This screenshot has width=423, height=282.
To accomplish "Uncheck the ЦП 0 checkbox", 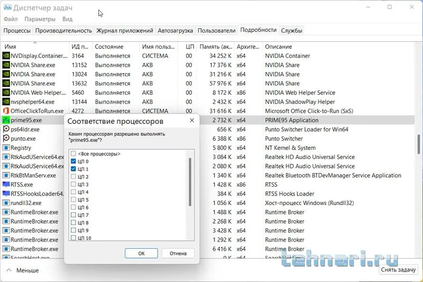I will pos(74,161).
